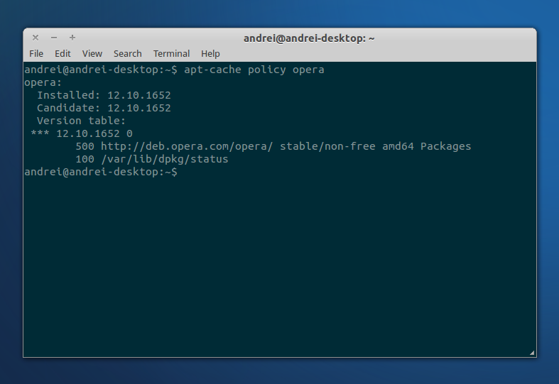The width and height of the screenshot is (559, 384).
Task: Click the title 'andrei@andrei-desktop: ~'
Action: coord(309,38)
